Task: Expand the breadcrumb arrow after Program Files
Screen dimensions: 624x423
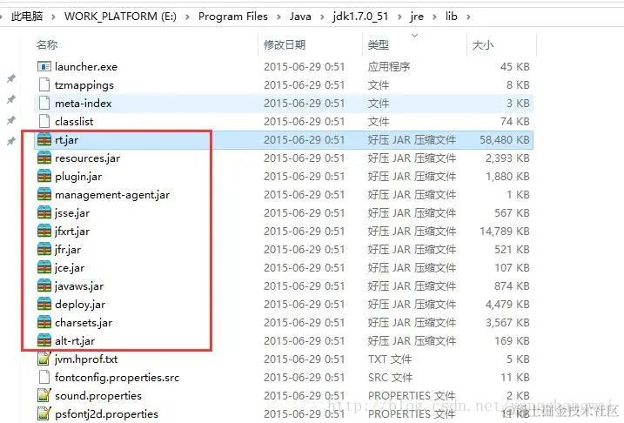Action: pyautogui.click(x=279, y=17)
